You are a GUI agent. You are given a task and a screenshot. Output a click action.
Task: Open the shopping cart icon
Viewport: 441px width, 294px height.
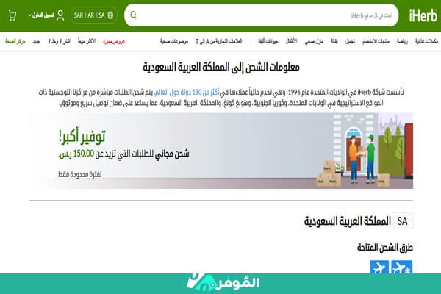click(x=12, y=15)
